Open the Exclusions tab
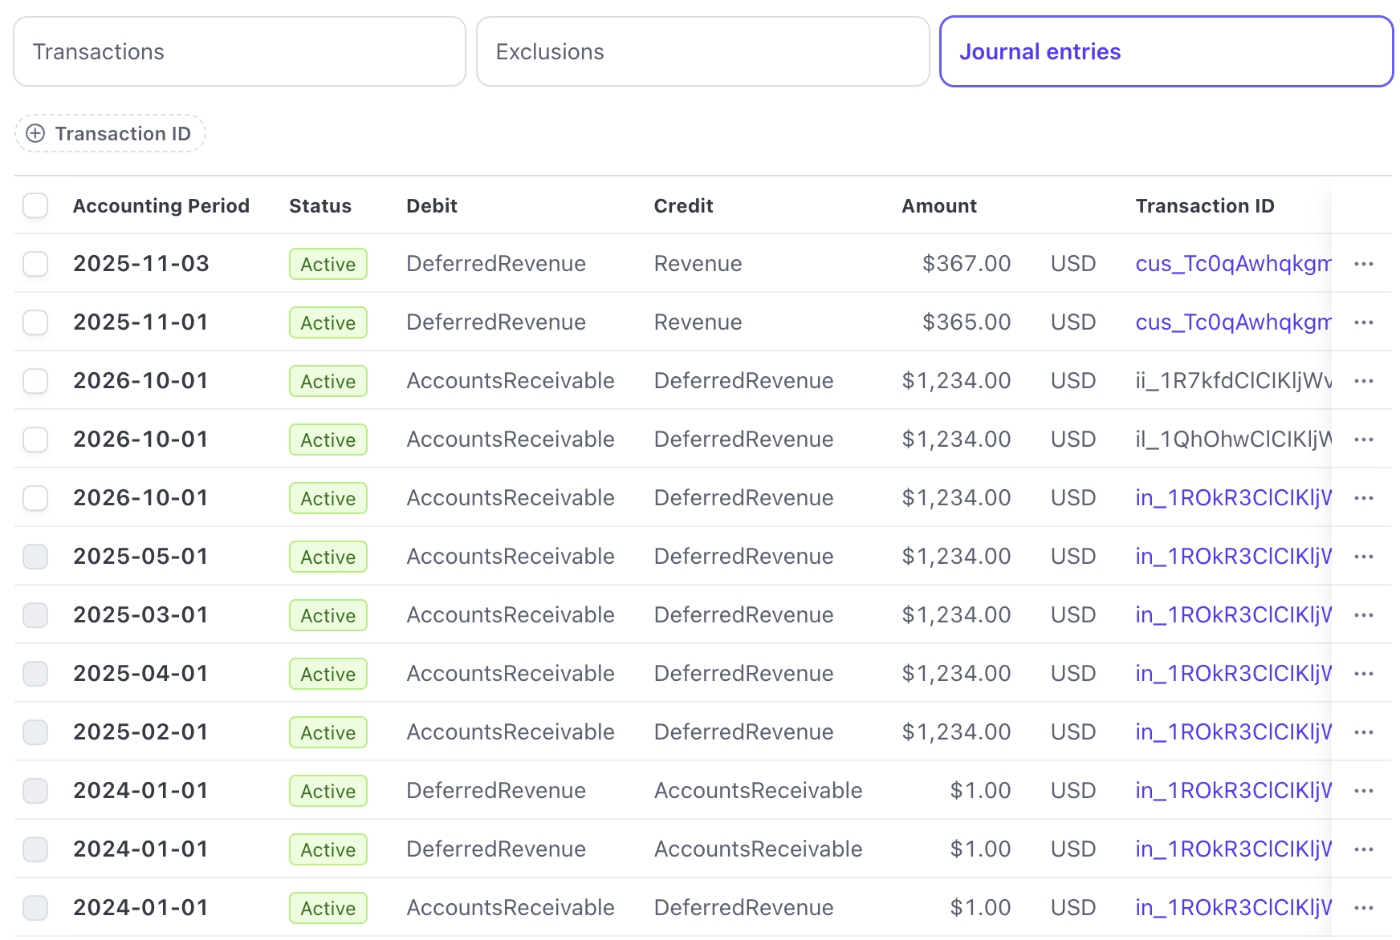This screenshot has width=1400, height=940. [x=702, y=51]
